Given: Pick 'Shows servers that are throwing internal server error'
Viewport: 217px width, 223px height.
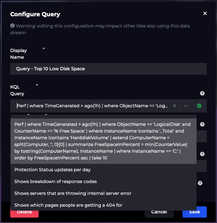Looking at the screenshot, I should click(73, 193).
